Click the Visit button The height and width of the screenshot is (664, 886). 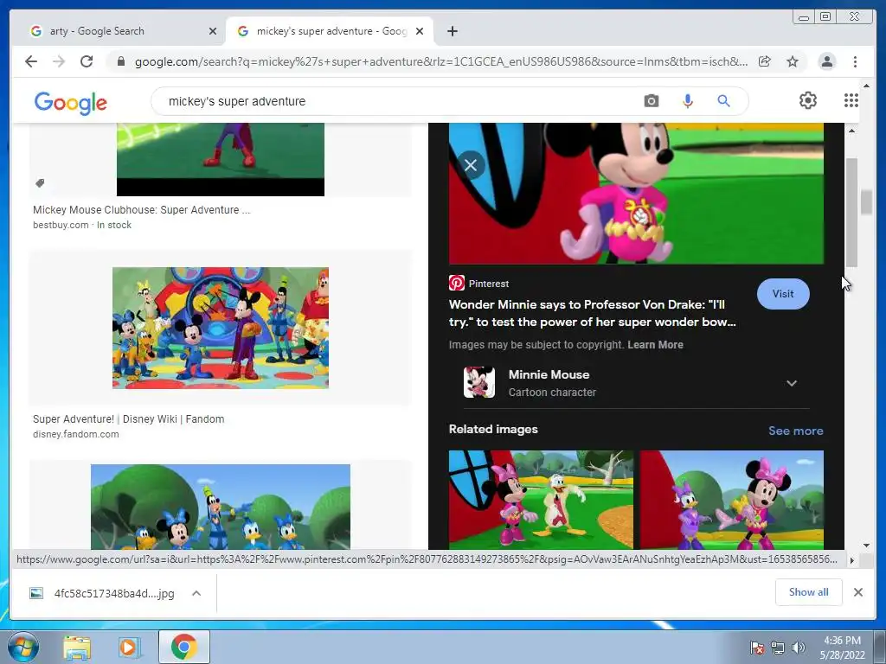point(782,294)
